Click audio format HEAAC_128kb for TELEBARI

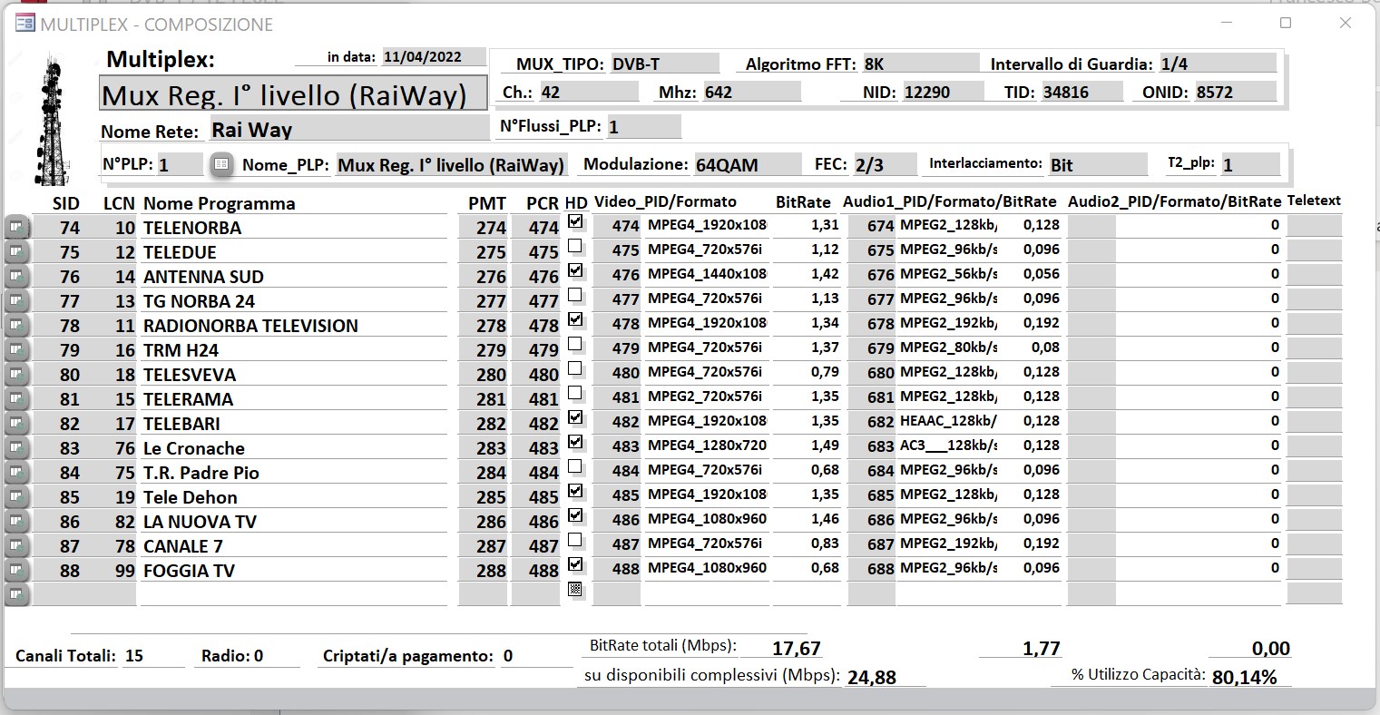tap(947, 421)
